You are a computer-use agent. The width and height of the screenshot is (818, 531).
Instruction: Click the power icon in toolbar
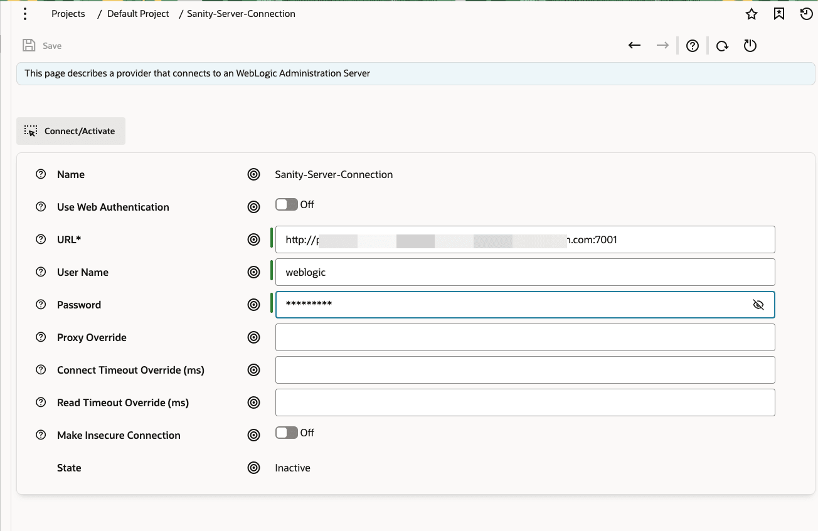point(750,46)
